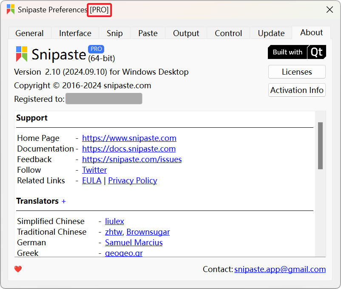Click the Built with Qt badge
Screen dimensions: 341x289
coord(297,52)
